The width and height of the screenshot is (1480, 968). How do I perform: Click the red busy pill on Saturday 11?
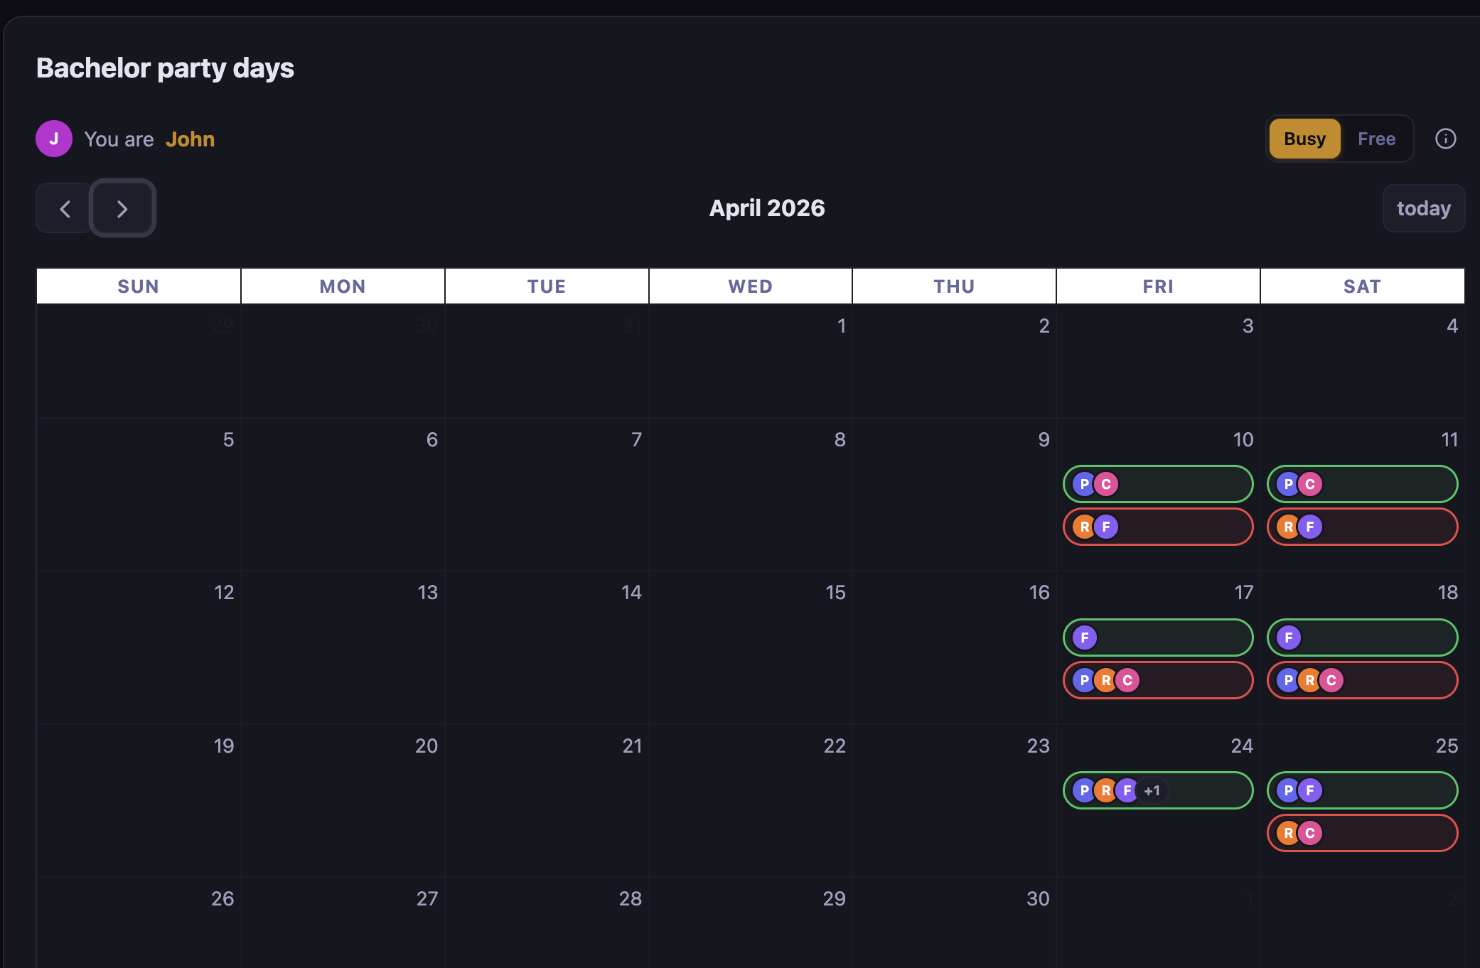[x=1362, y=527]
